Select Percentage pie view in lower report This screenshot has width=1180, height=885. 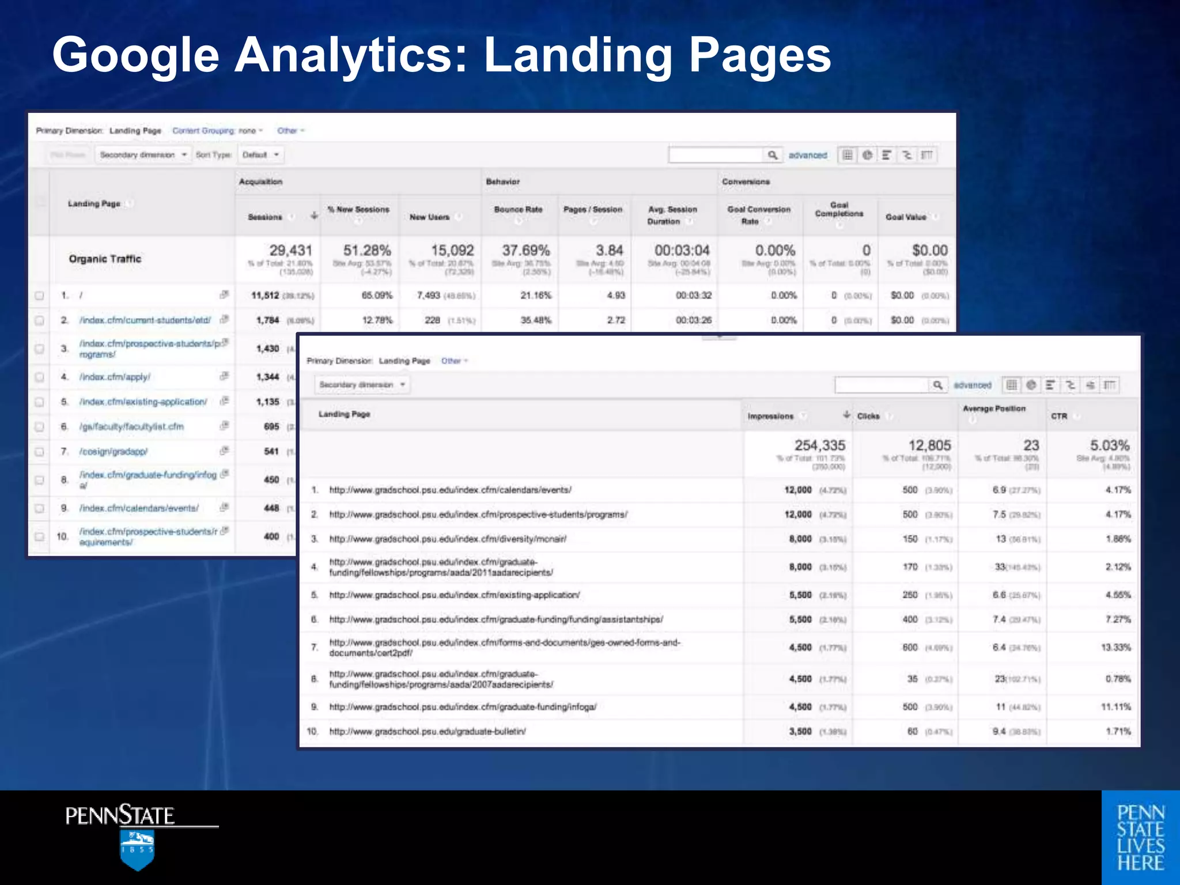[x=1031, y=385]
